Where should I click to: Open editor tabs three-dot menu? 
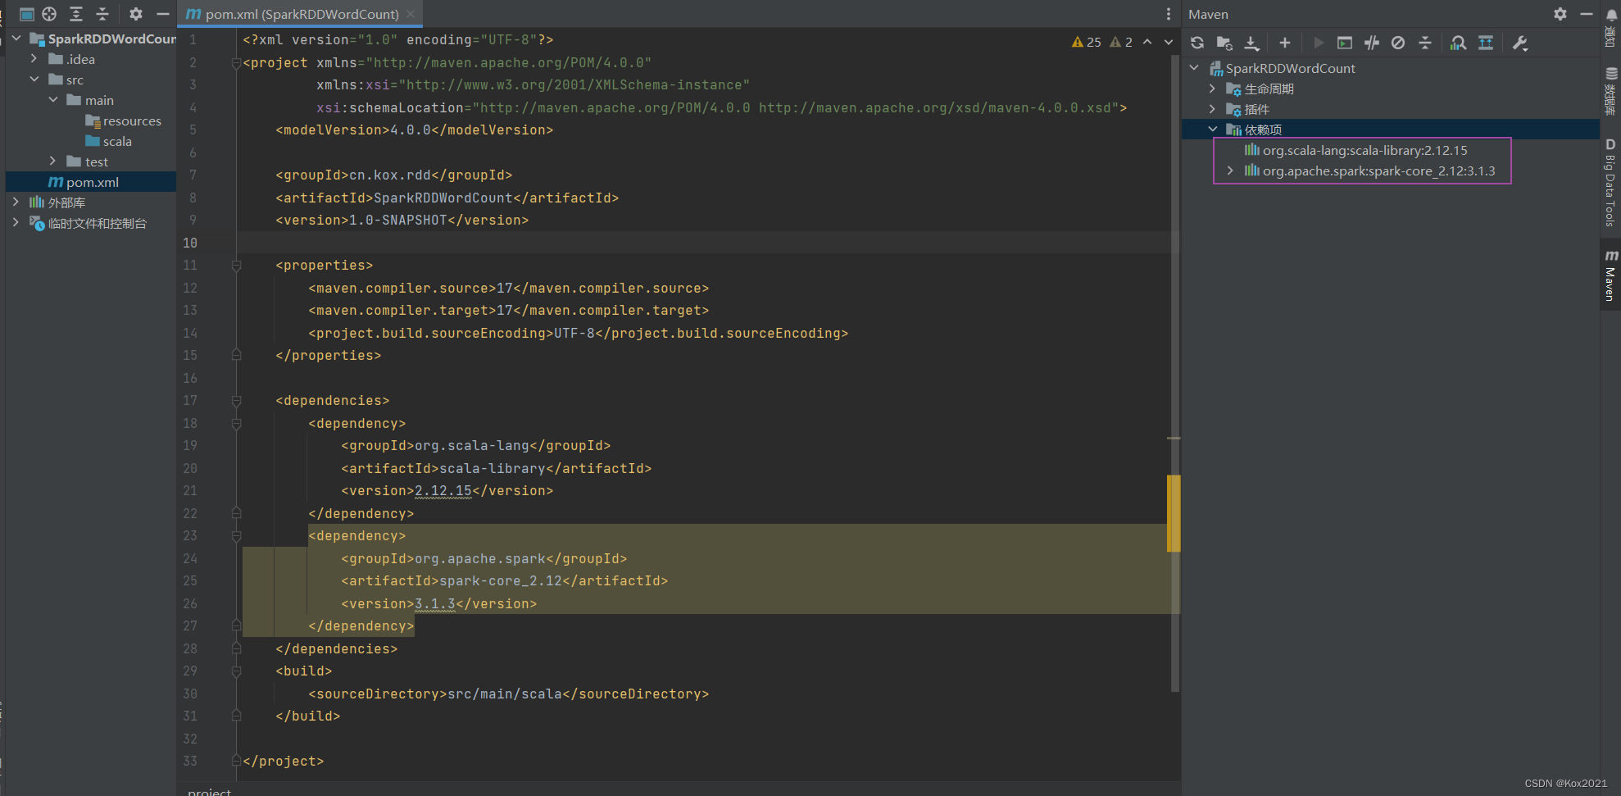click(1168, 14)
